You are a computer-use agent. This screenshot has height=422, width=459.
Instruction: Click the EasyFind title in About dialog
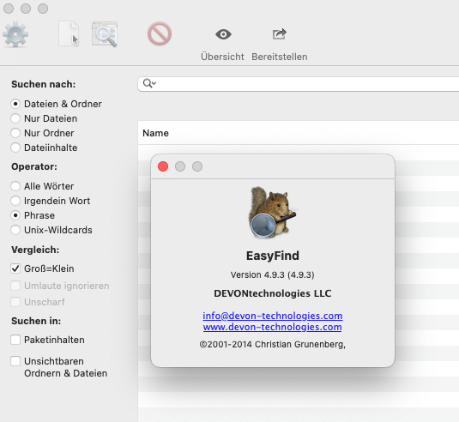coord(273,256)
